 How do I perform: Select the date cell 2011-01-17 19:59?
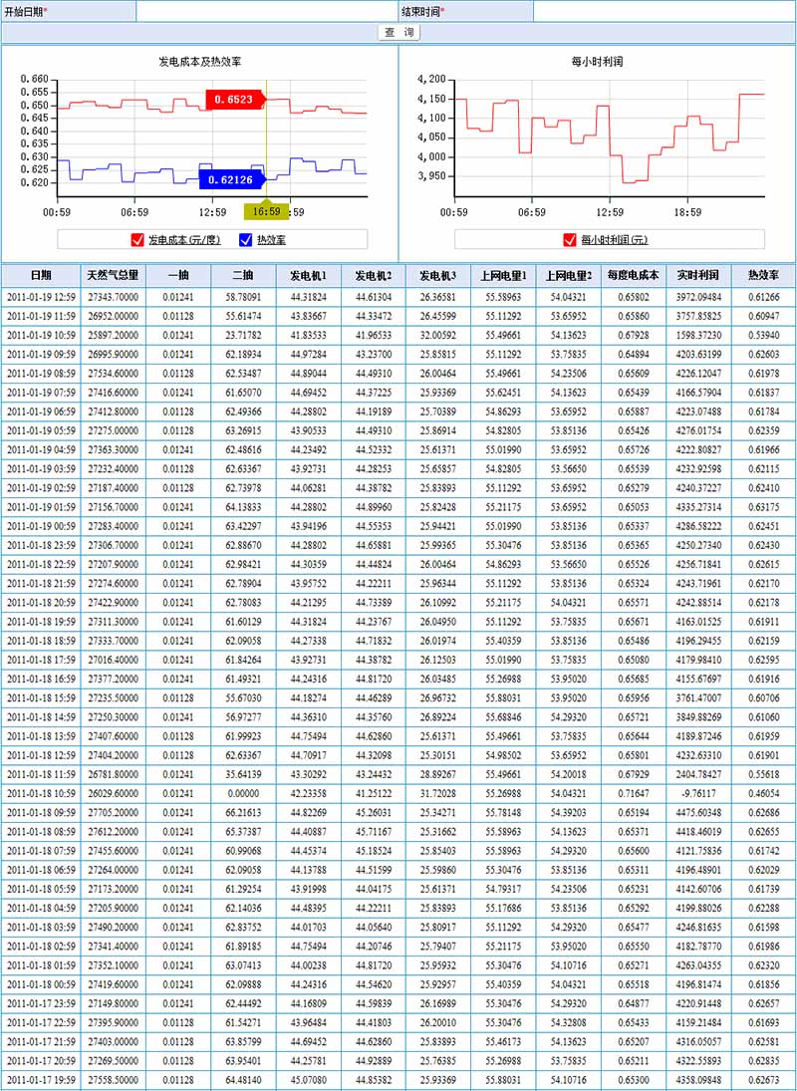pos(41,1079)
